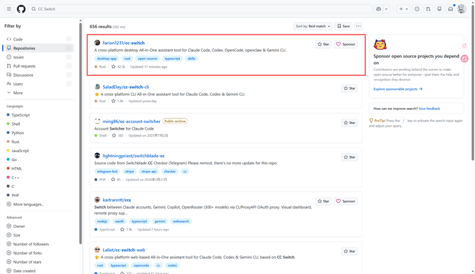Viewport: 475px width, 274px height.
Task: Open the repositories header icon
Action: click(x=439, y=9)
